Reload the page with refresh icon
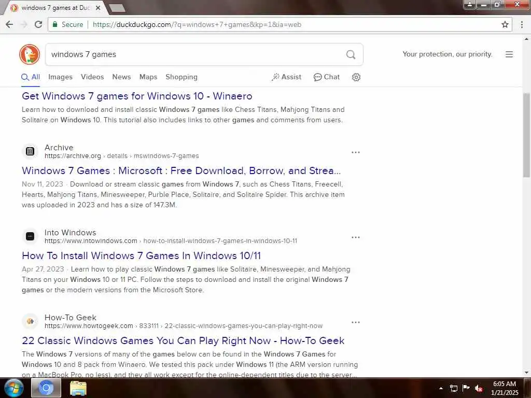The height and width of the screenshot is (398, 531). click(x=38, y=24)
